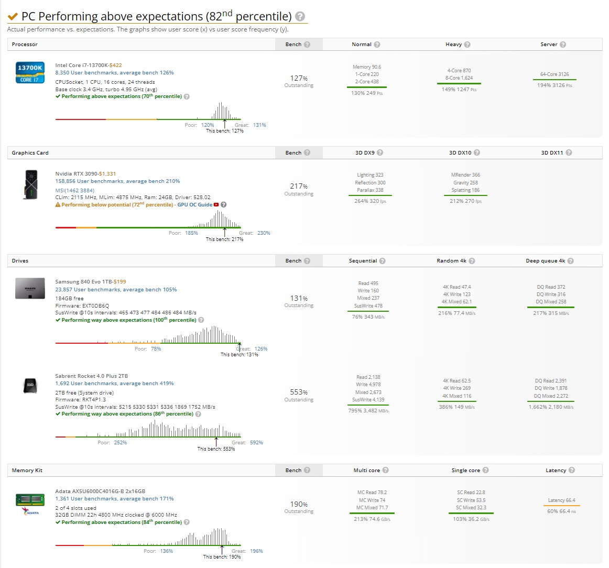Click help icon next to Memory Kit Bench header

[307, 470]
